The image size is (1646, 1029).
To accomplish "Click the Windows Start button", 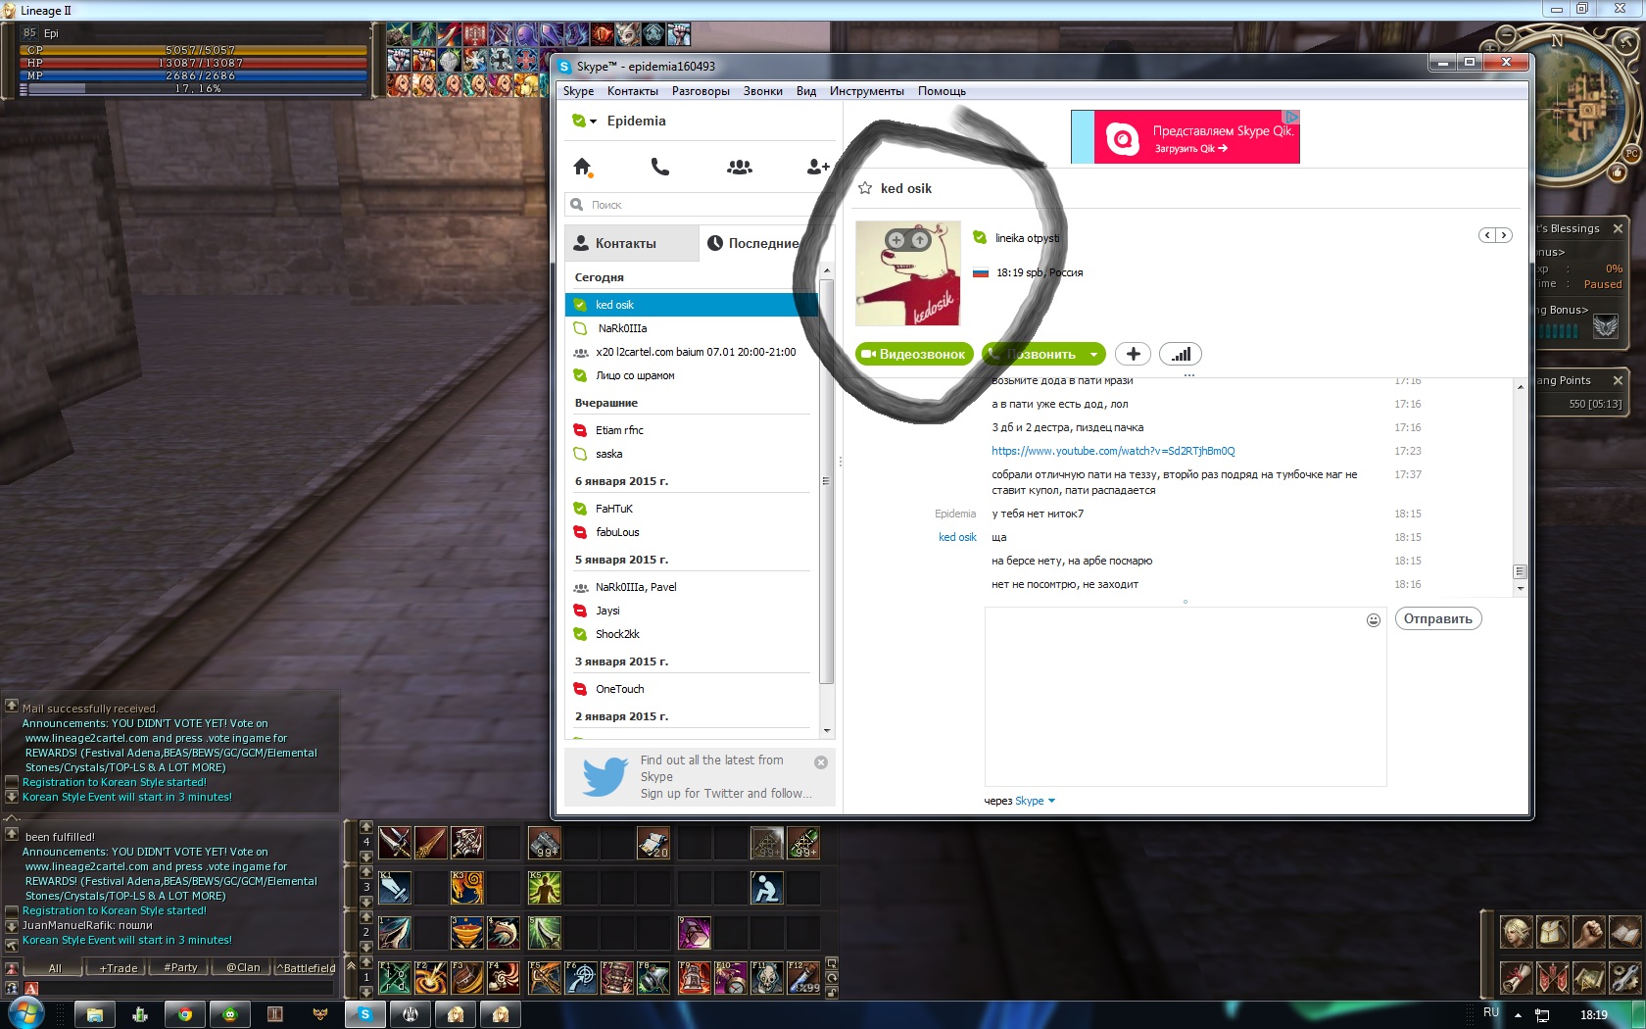I will point(26,1012).
